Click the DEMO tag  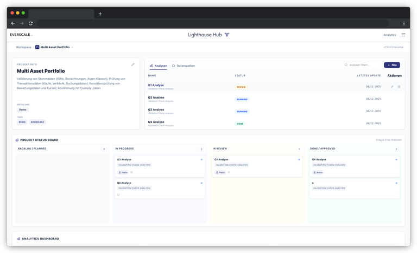(x=22, y=122)
